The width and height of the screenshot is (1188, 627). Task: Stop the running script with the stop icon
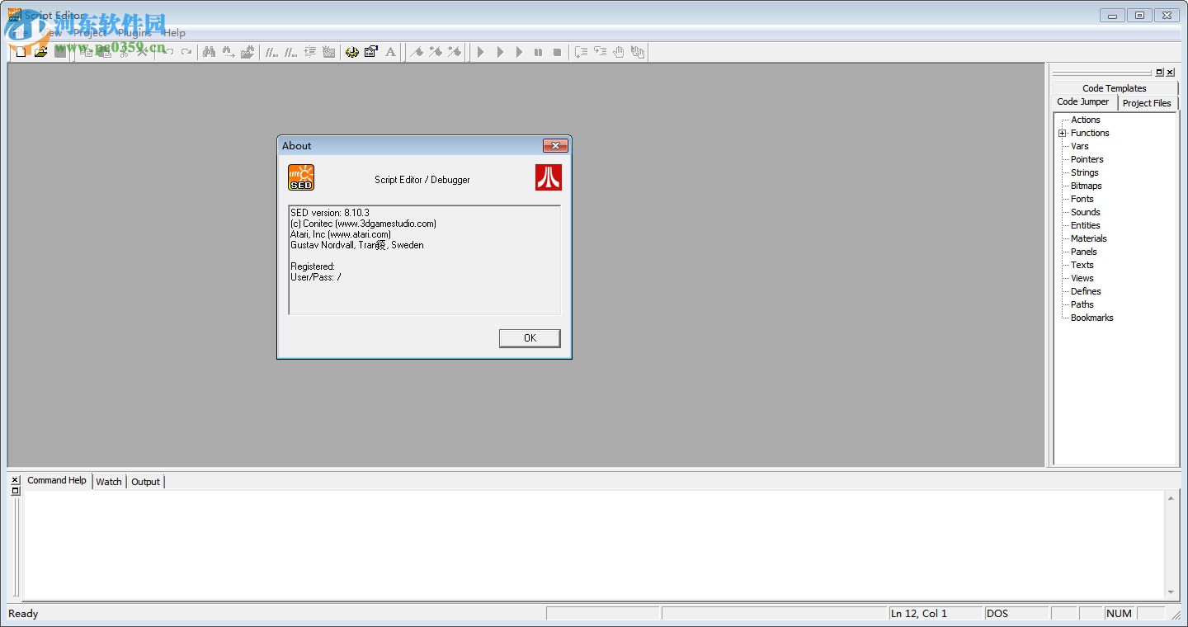[559, 52]
